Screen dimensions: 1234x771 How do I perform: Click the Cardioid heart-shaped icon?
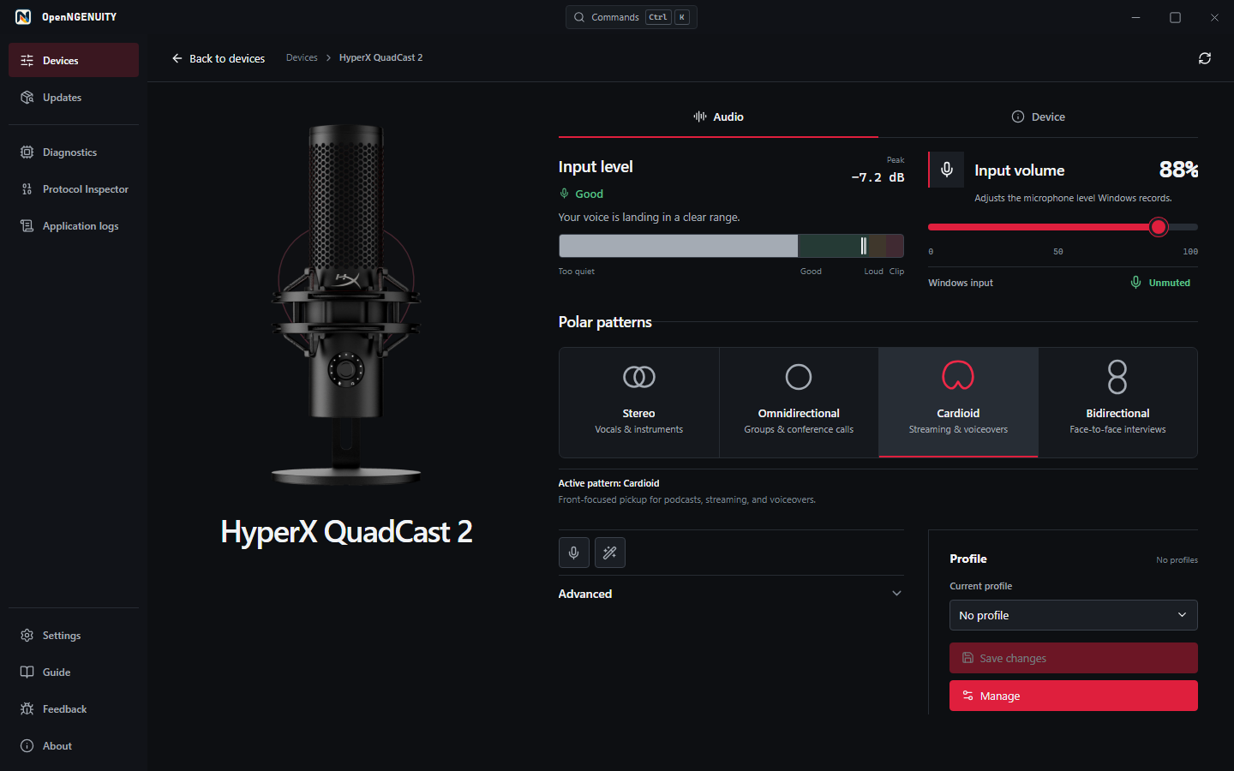pos(958,375)
